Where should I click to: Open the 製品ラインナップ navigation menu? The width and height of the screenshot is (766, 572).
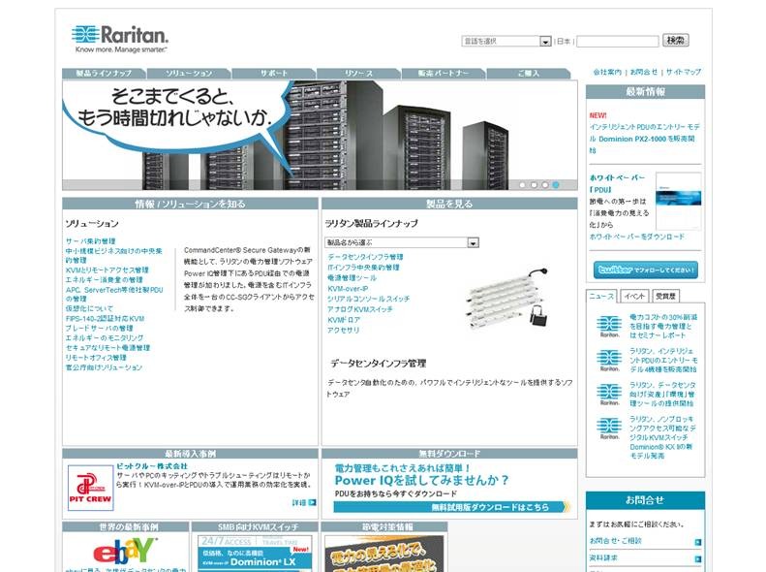(x=104, y=74)
